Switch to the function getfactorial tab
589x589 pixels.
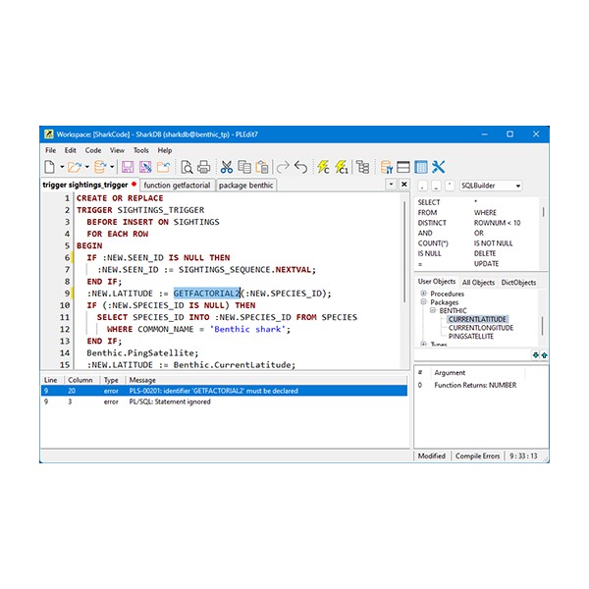coord(177,185)
